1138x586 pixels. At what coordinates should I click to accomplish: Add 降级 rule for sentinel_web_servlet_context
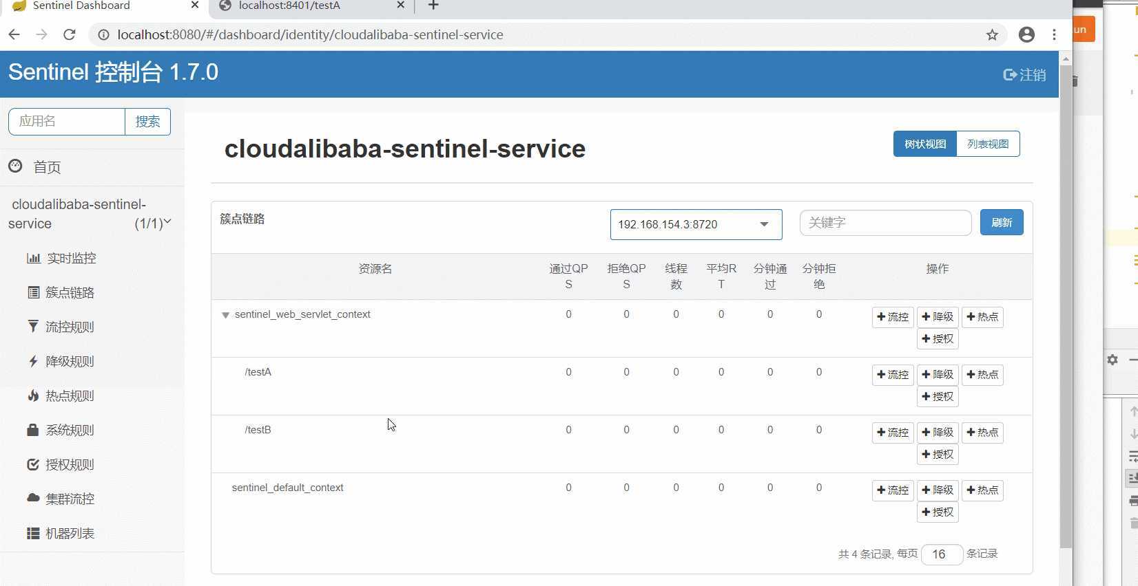click(x=938, y=317)
